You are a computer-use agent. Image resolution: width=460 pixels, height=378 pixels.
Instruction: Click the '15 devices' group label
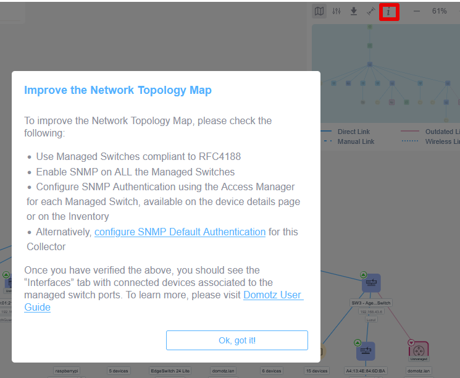[x=317, y=371]
